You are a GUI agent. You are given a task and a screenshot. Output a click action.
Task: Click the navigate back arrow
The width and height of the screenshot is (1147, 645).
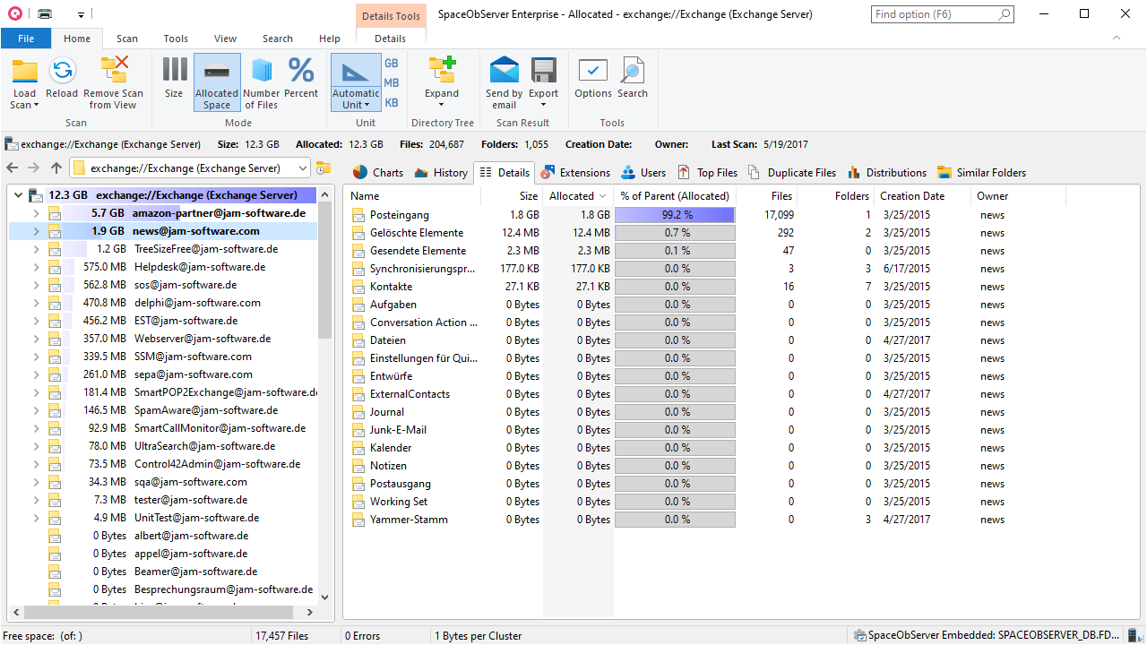(12, 168)
